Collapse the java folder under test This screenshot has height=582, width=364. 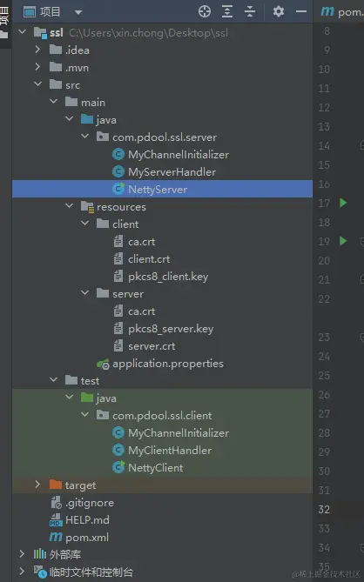point(69,397)
